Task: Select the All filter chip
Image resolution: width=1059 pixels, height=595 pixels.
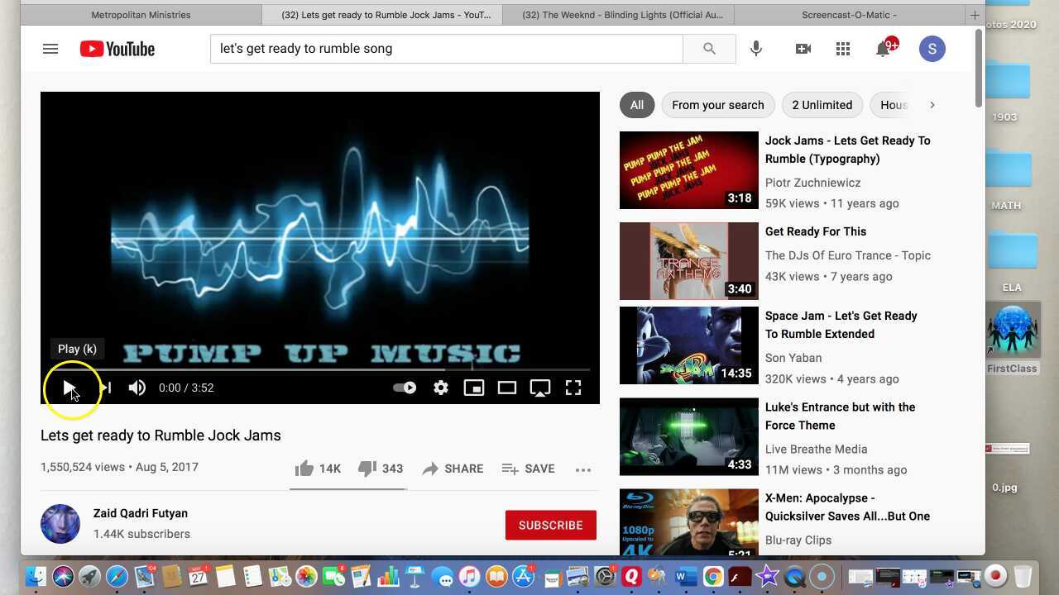Action: tap(637, 105)
